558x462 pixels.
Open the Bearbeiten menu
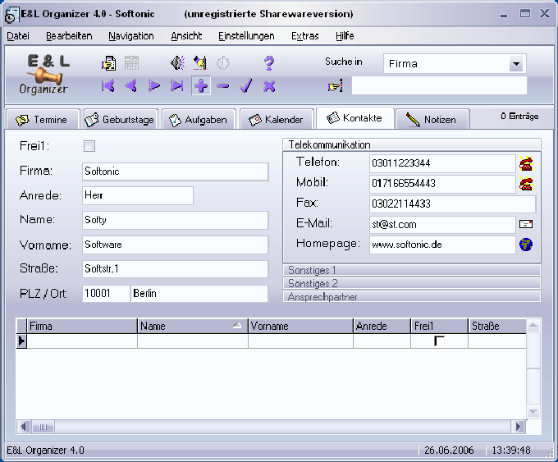(69, 36)
